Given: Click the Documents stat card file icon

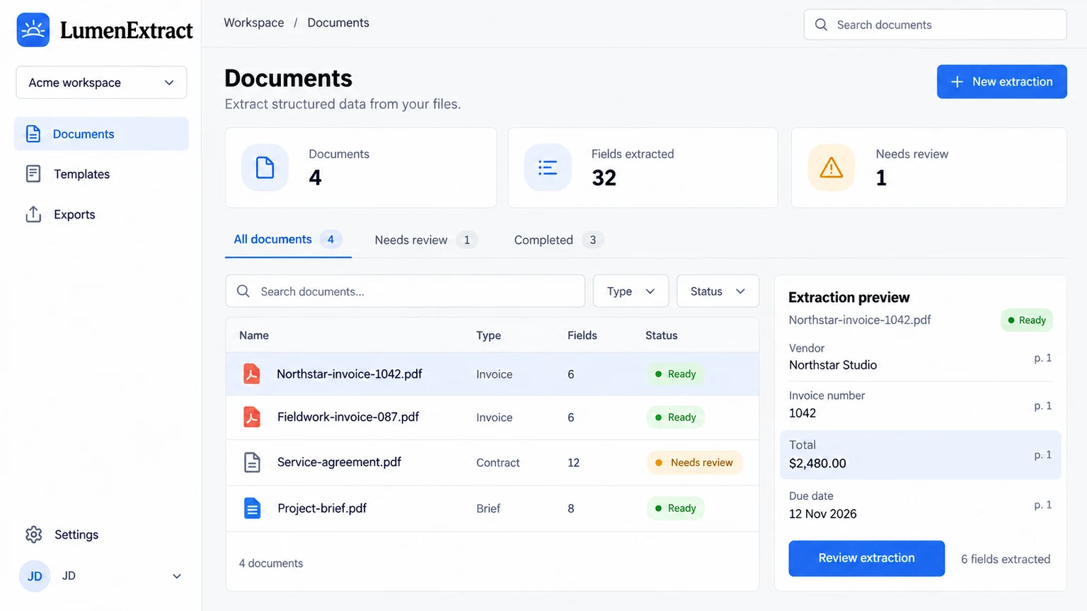Looking at the screenshot, I should pos(265,168).
